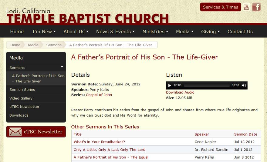The width and height of the screenshot is (267, 162).
Task: Open the Ministries dropdown menu
Action: coord(155,31)
